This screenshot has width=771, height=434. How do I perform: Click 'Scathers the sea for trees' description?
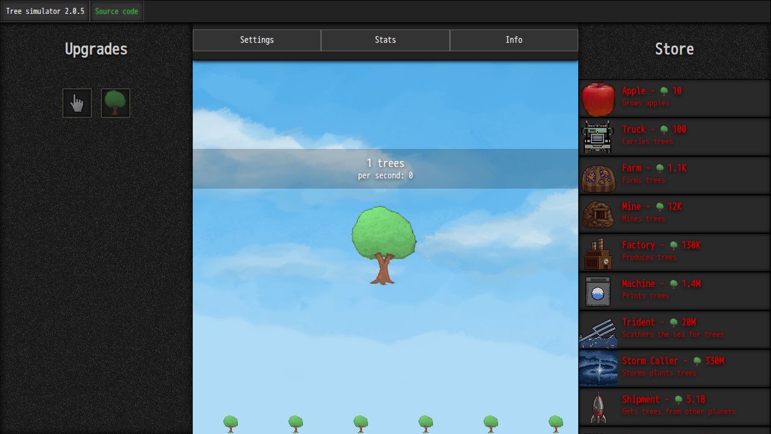coord(673,335)
